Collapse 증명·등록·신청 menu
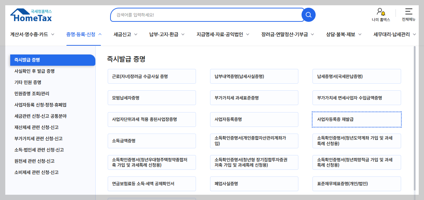424x200 pixels. [x=84, y=34]
